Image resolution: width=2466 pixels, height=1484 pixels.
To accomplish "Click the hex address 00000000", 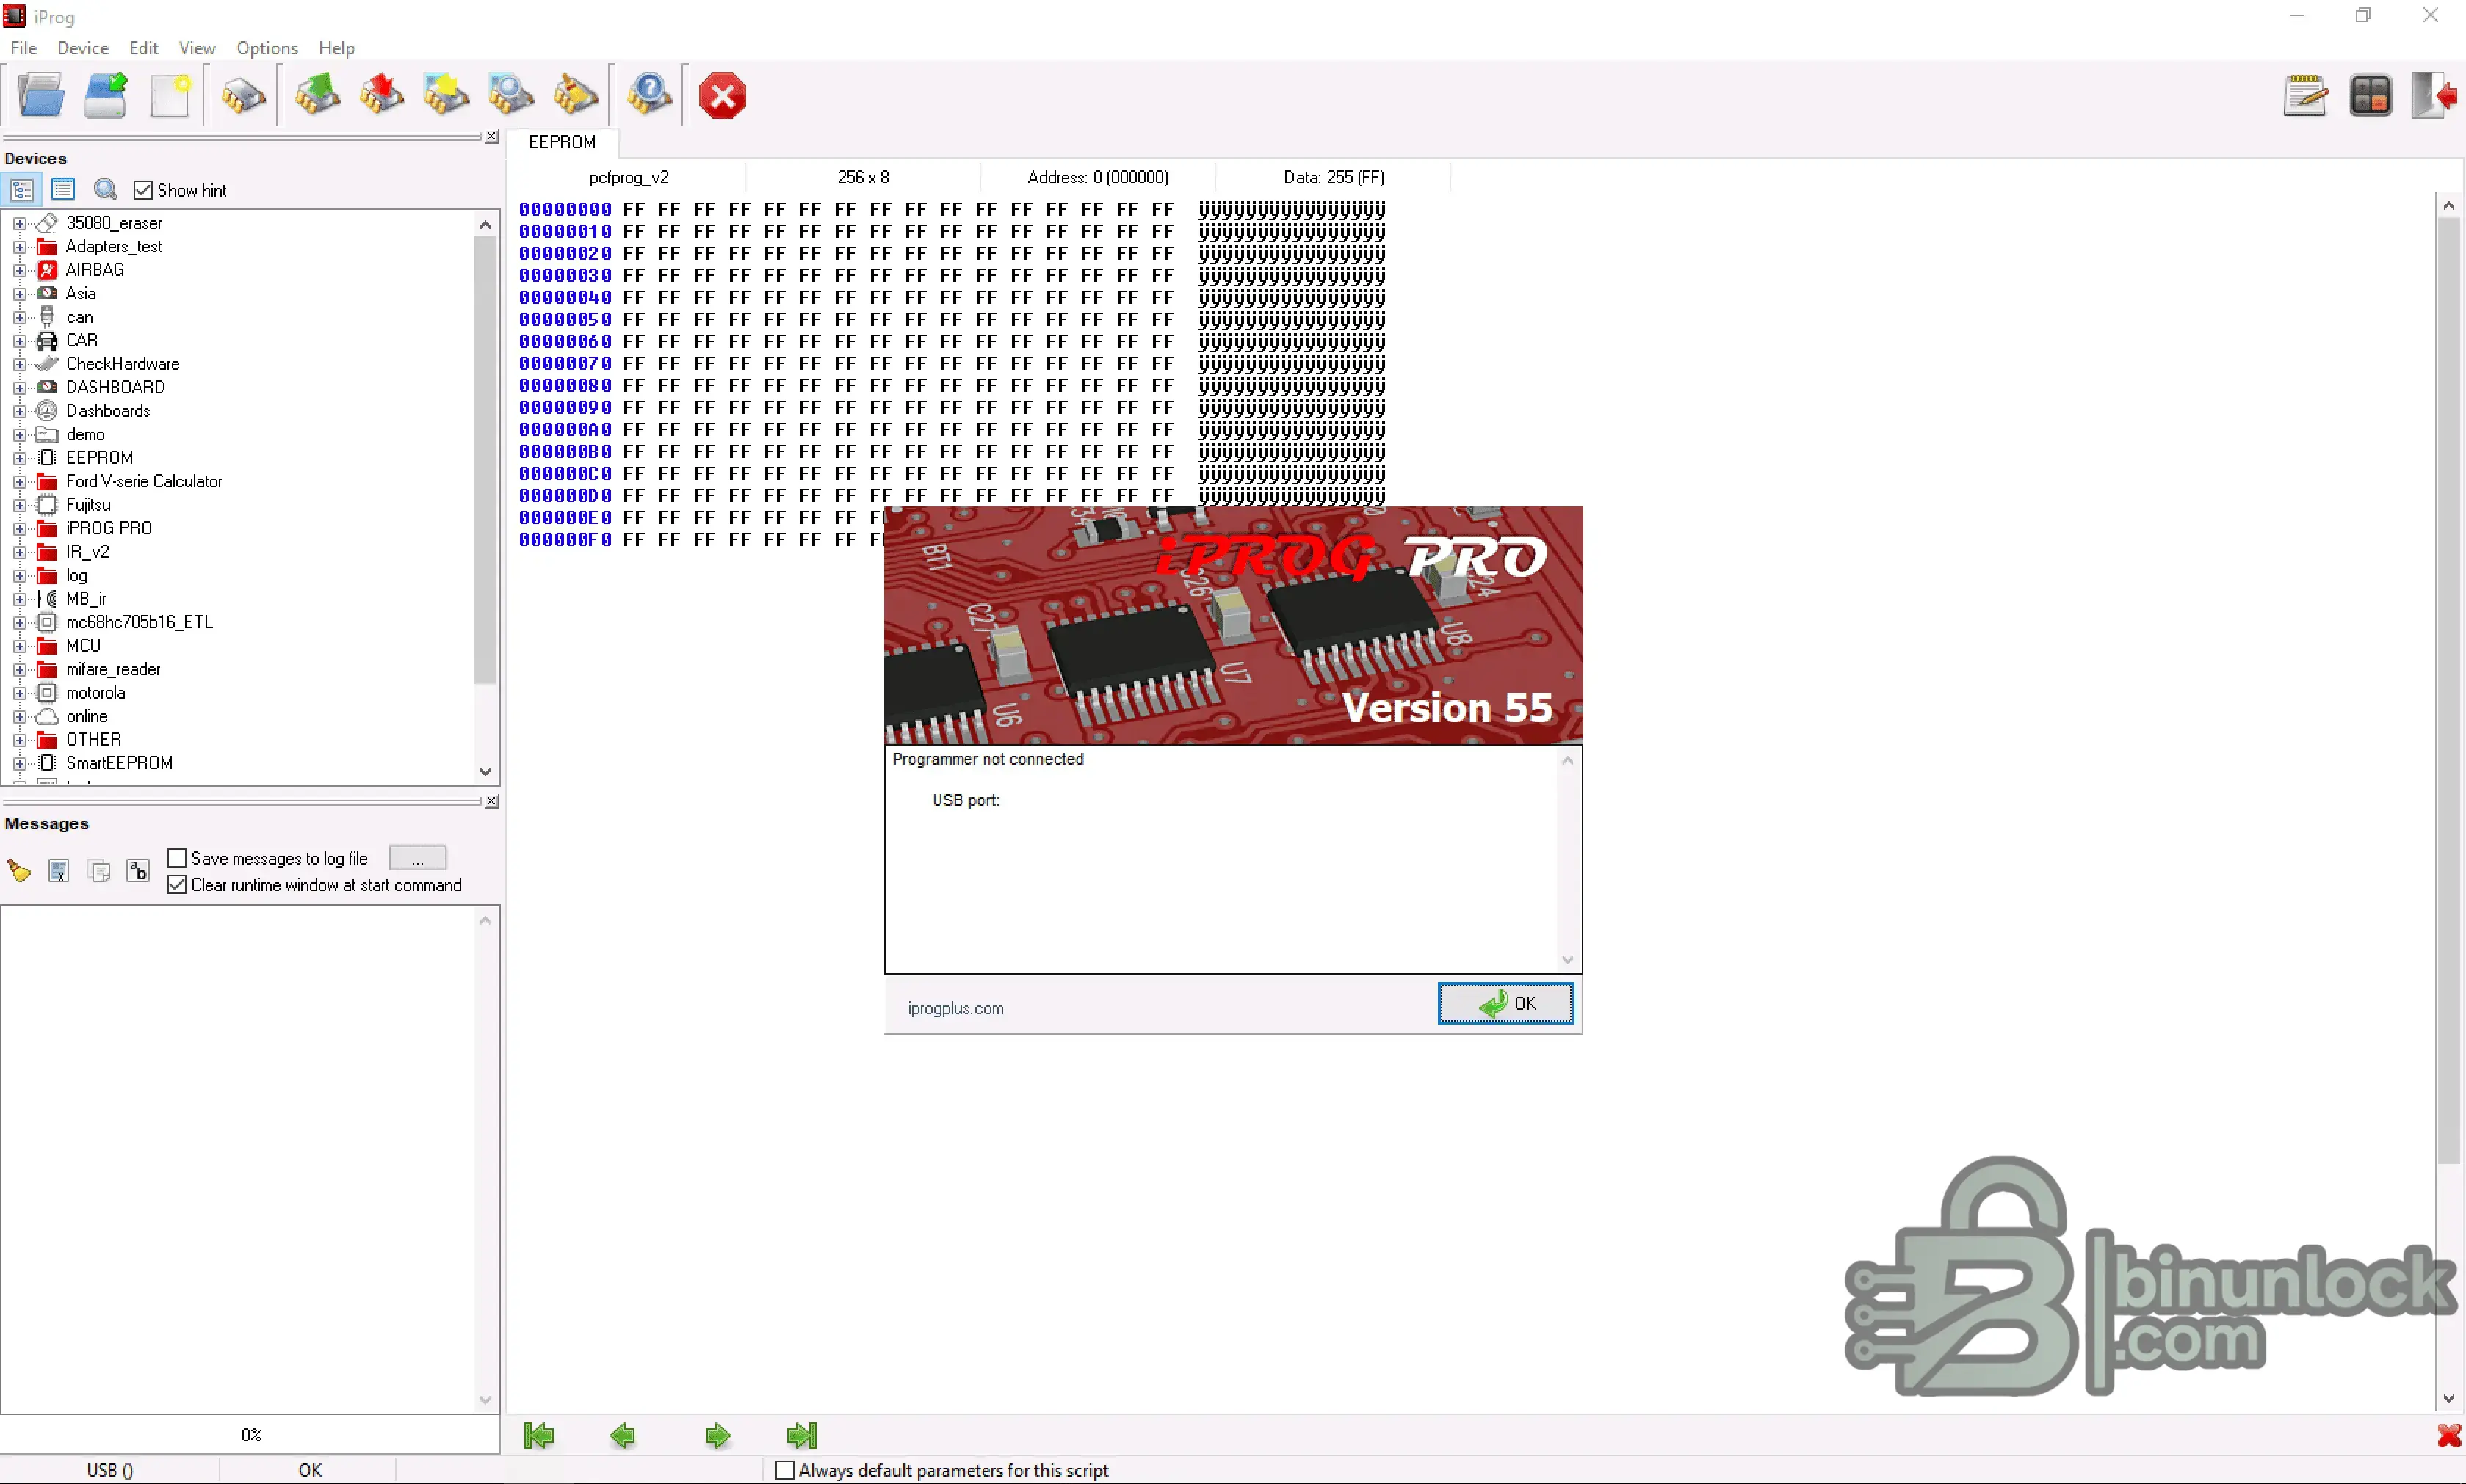I will click(x=565, y=209).
